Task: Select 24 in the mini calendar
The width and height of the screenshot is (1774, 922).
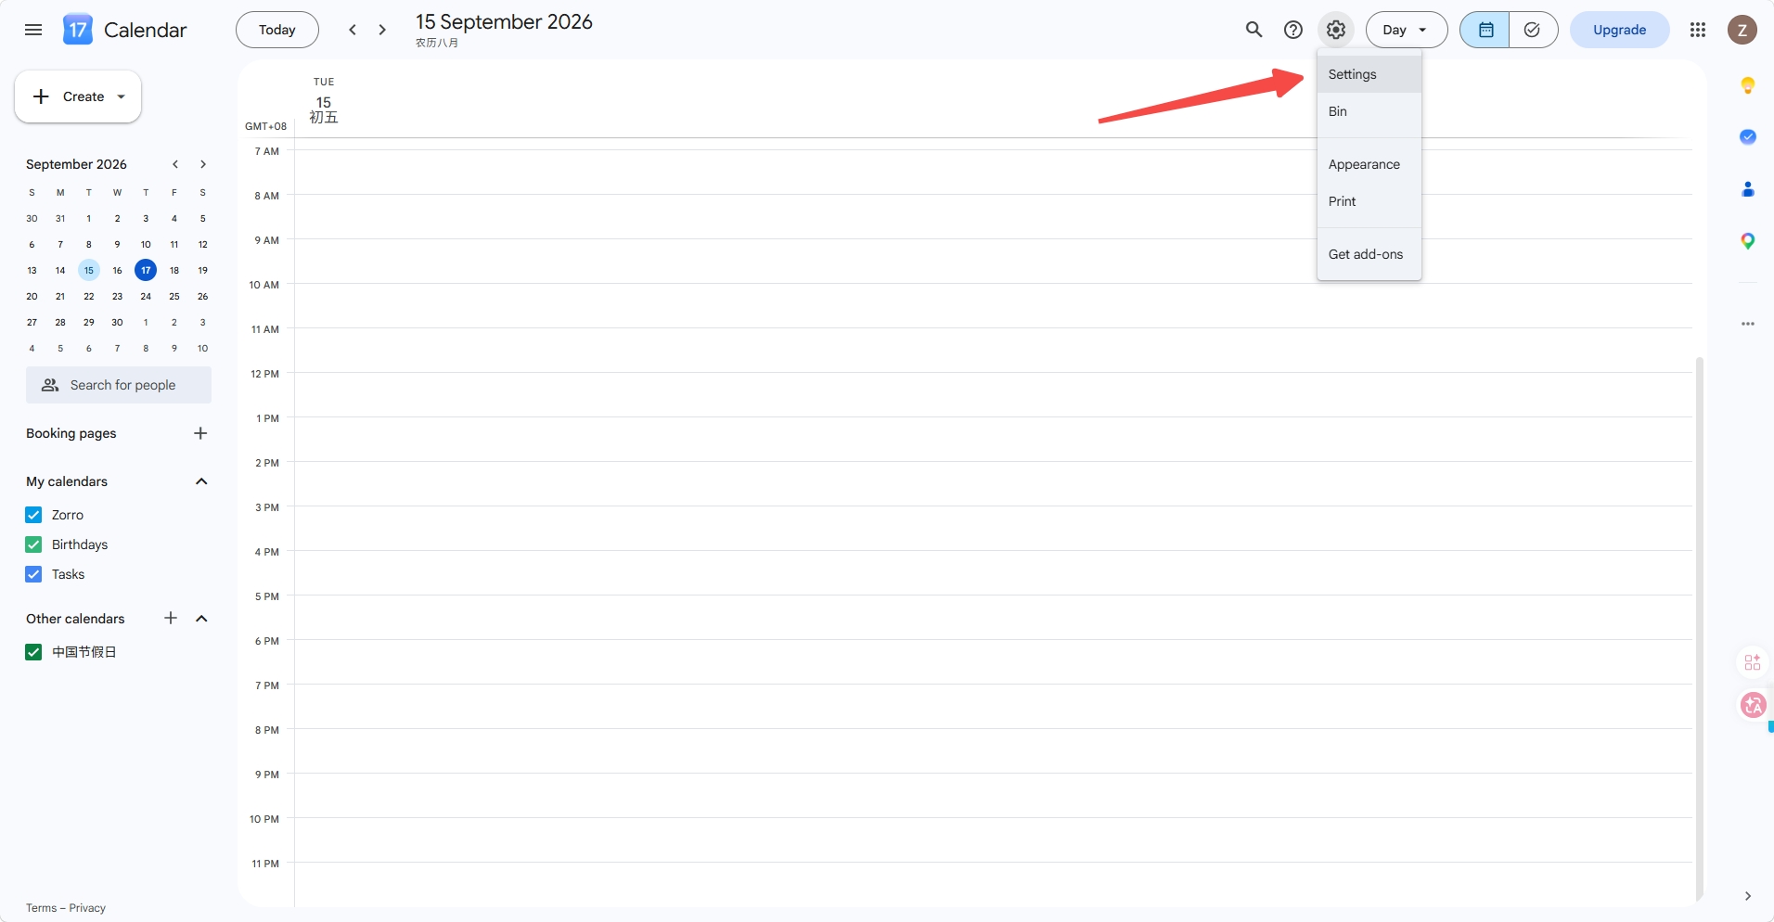Action: (146, 296)
